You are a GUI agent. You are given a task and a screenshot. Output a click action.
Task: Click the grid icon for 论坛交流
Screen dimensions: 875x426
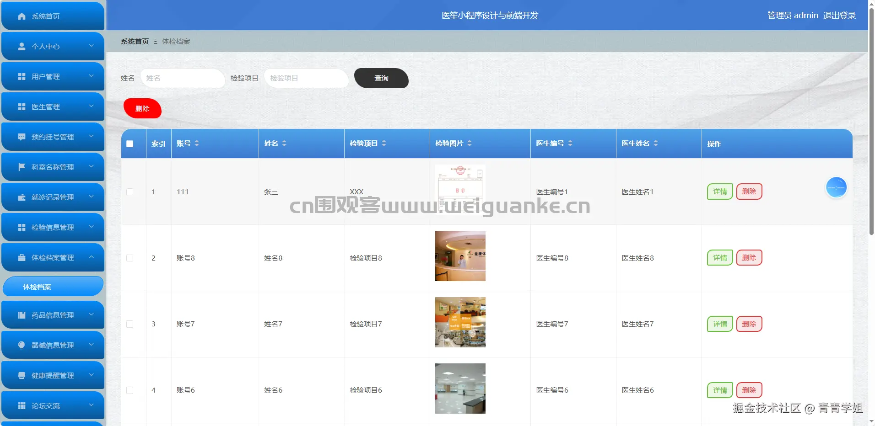(x=22, y=406)
